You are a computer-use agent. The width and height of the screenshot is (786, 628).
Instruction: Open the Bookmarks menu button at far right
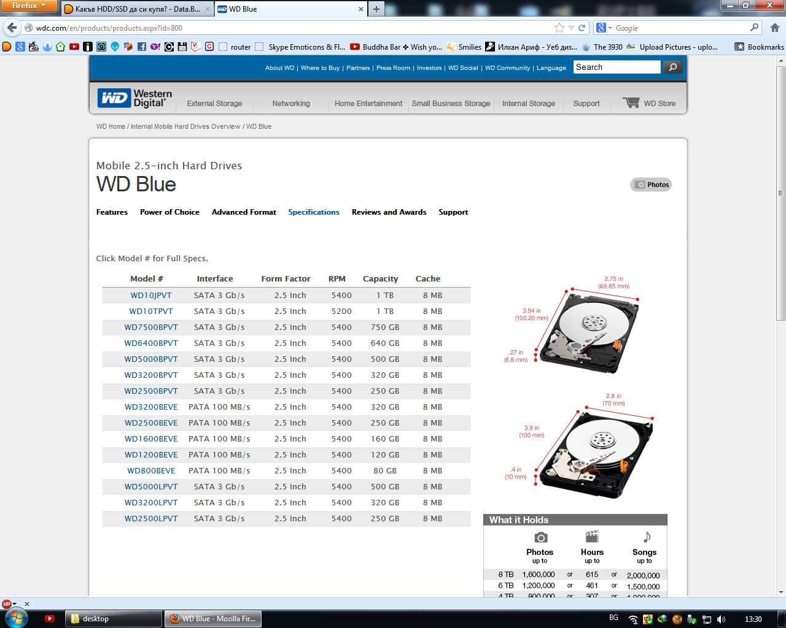760,47
